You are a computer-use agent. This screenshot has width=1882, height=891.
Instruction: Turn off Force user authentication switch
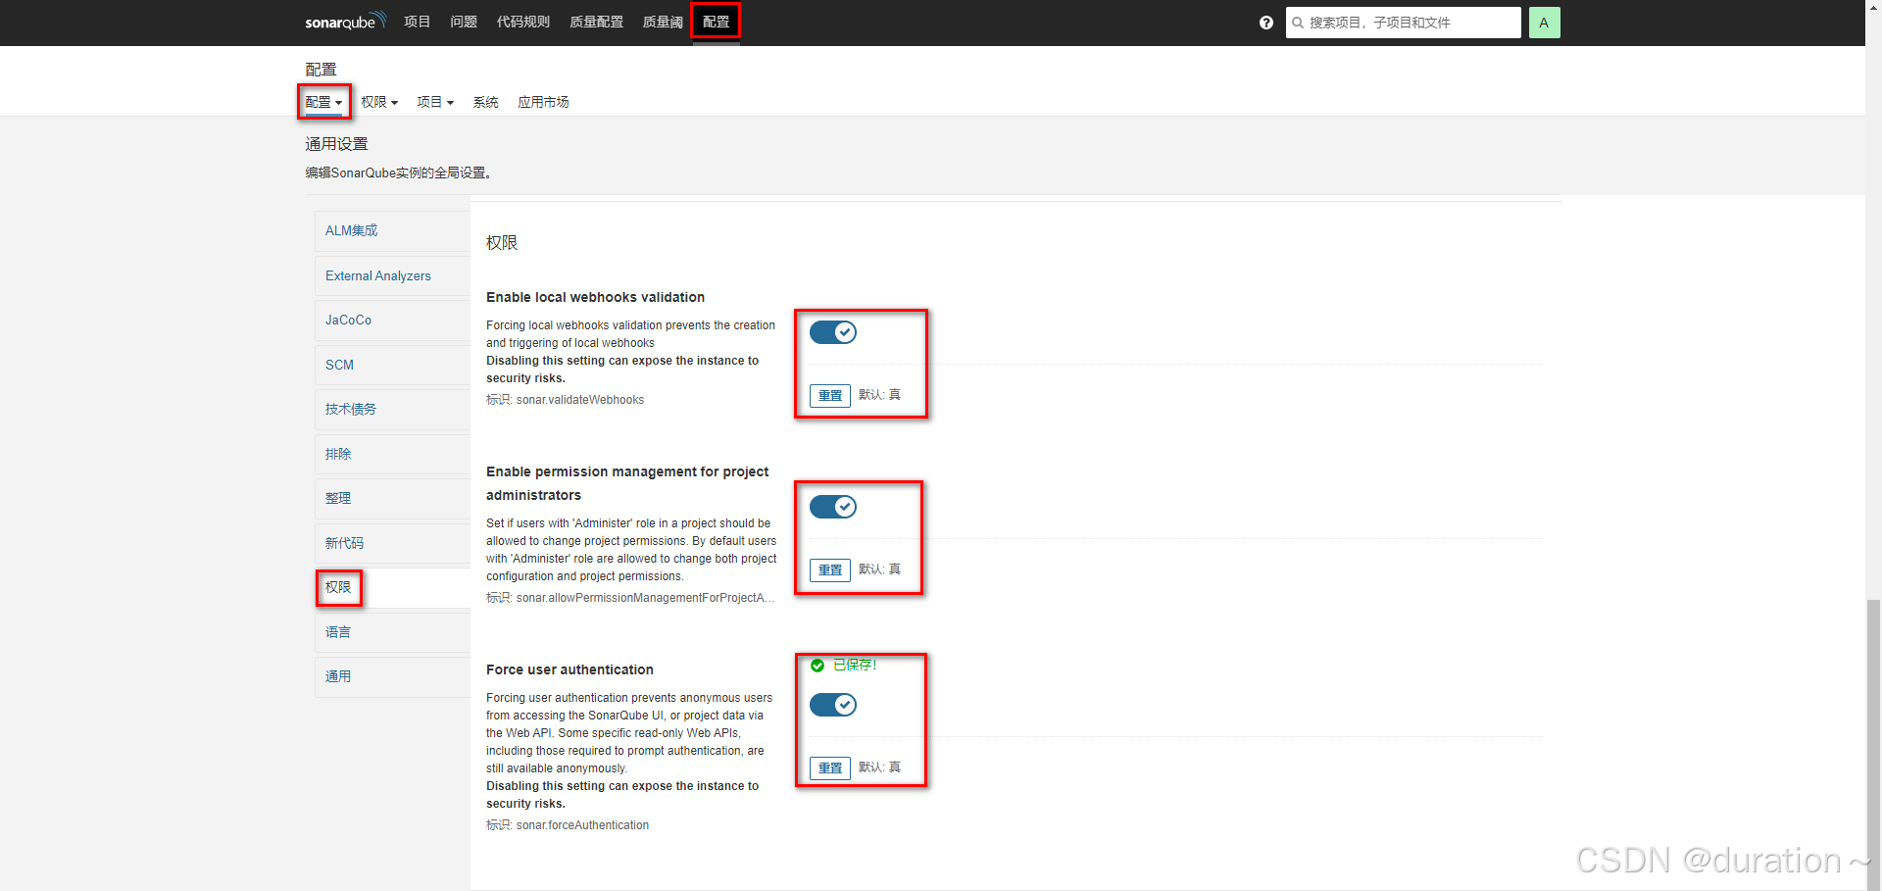pos(832,705)
